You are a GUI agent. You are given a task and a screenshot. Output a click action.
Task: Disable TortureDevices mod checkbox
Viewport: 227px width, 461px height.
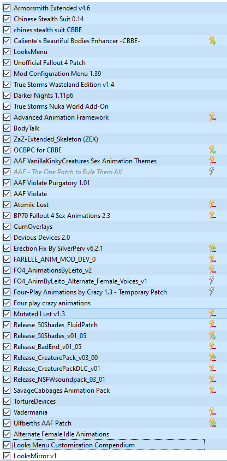point(7,401)
